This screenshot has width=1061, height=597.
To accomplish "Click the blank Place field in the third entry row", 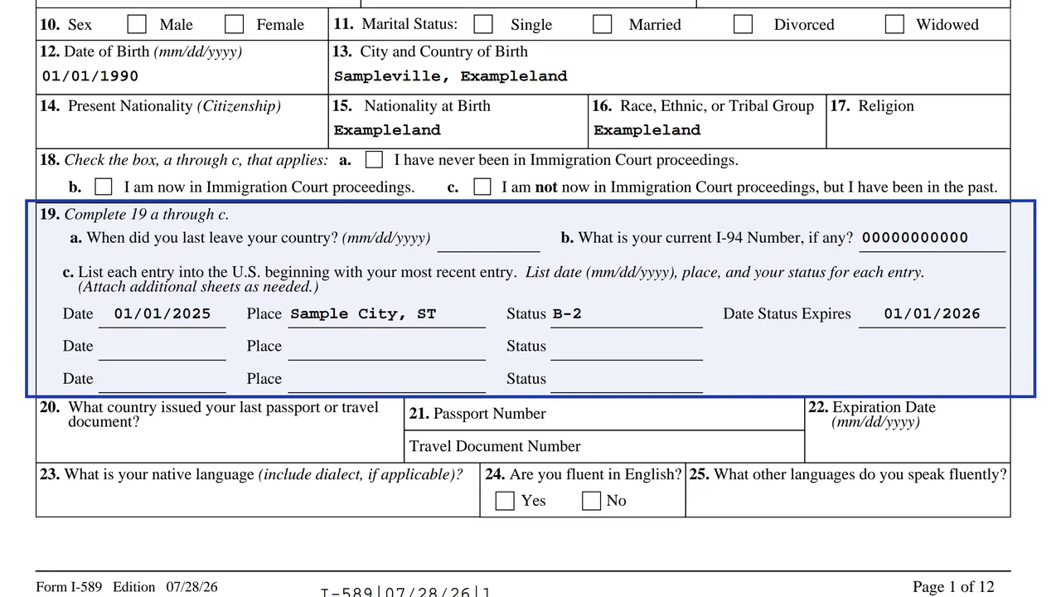I will pos(386,379).
